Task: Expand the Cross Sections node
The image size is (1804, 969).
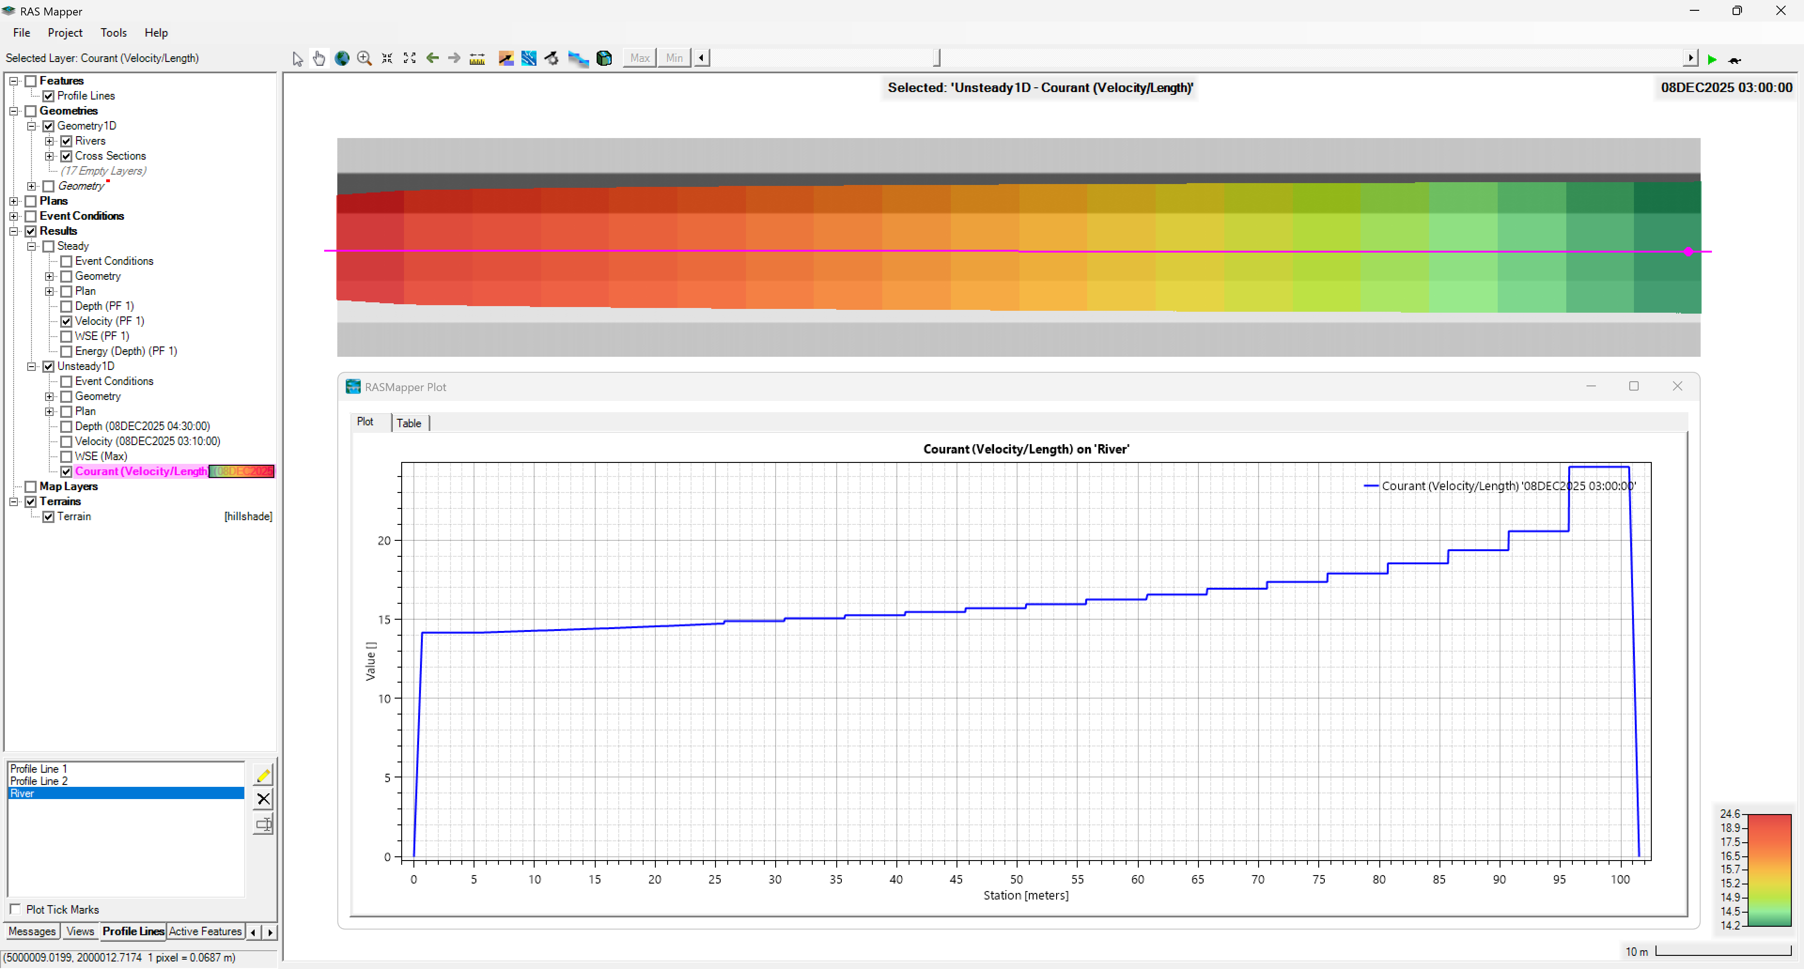Action: (x=50, y=156)
